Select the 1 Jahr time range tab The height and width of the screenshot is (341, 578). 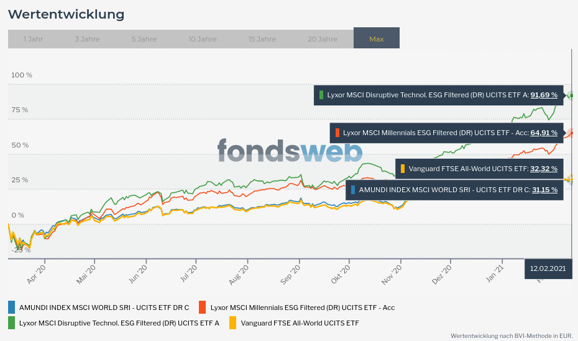pyautogui.click(x=34, y=38)
